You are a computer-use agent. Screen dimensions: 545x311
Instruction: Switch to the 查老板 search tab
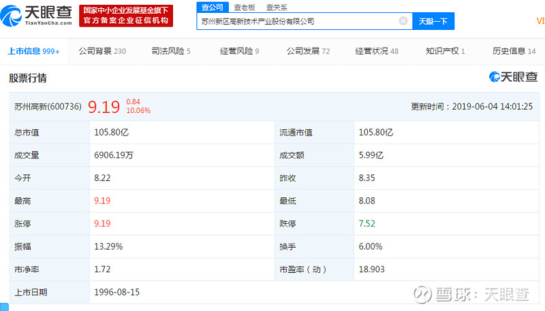tap(245, 7)
